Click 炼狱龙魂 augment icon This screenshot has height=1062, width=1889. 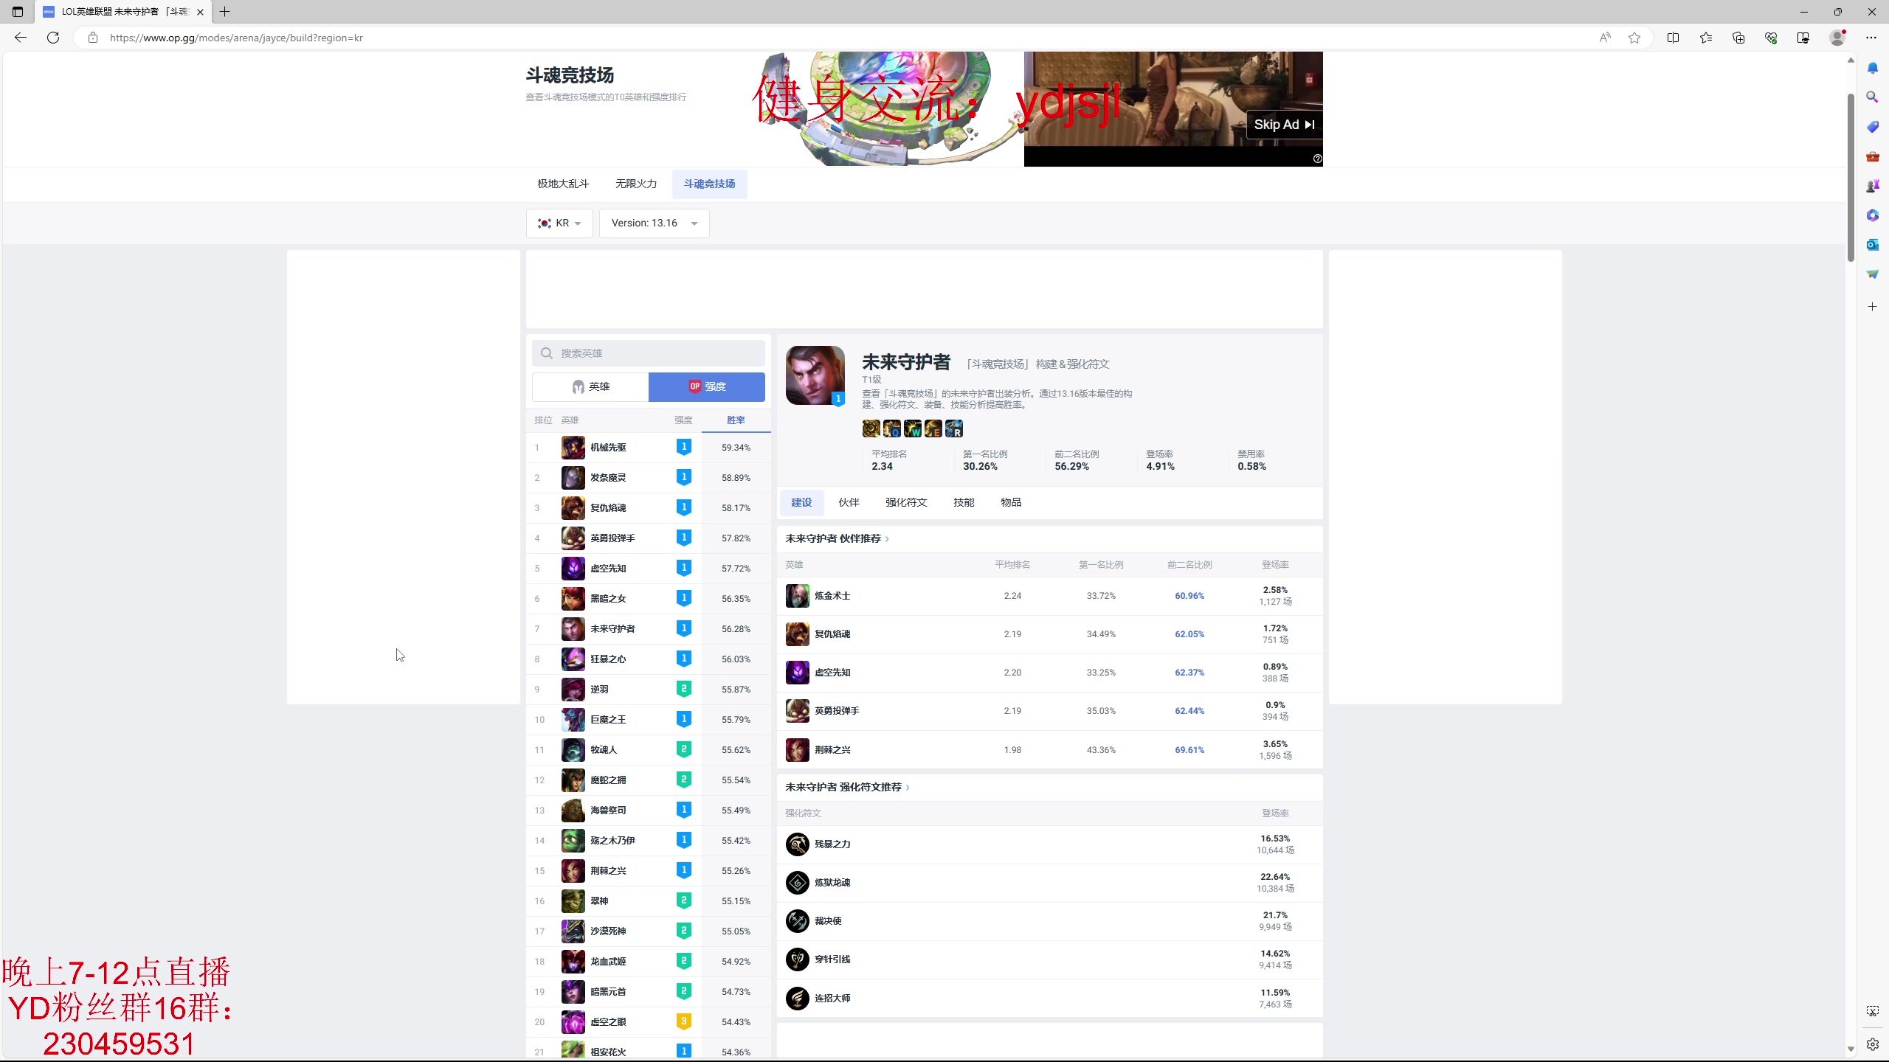click(x=797, y=883)
